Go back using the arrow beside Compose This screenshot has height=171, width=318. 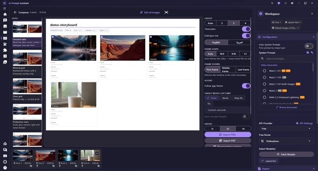[x=15, y=12]
